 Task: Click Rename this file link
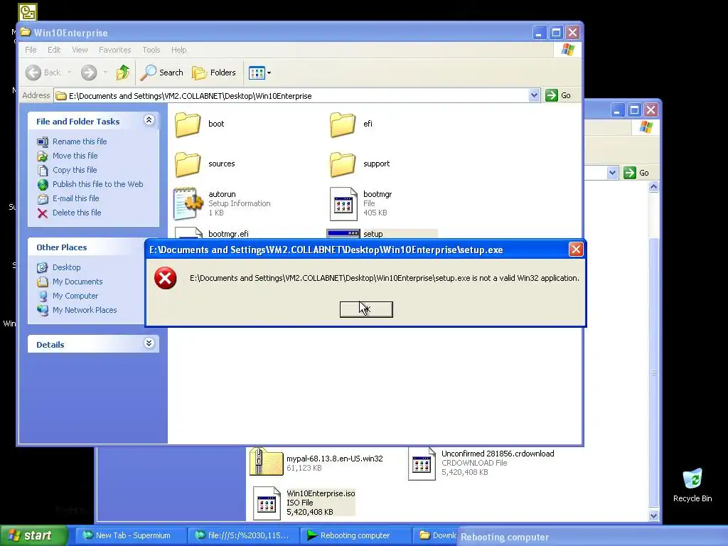pyautogui.click(x=80, y=141)
